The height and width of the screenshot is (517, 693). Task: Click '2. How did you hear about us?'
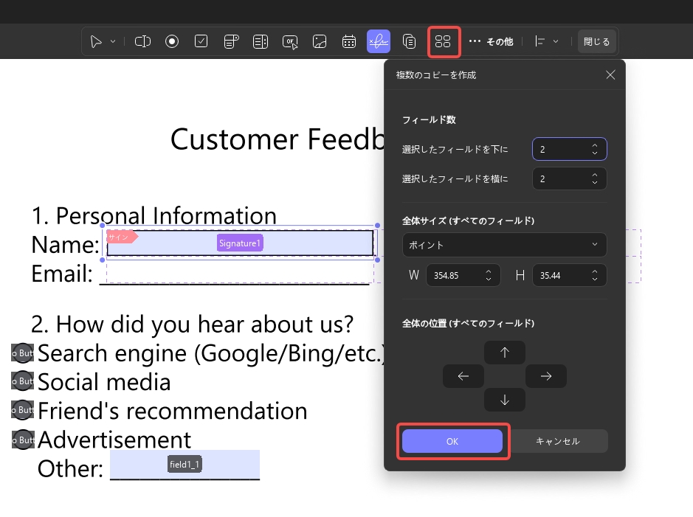tap(193, 325)
